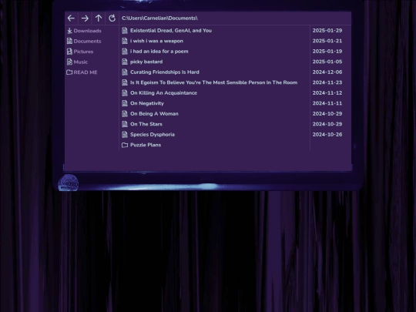Open file Is It Egoism To Believe...
The width and height of the screenshot is (416, 312).
[214, 82]
